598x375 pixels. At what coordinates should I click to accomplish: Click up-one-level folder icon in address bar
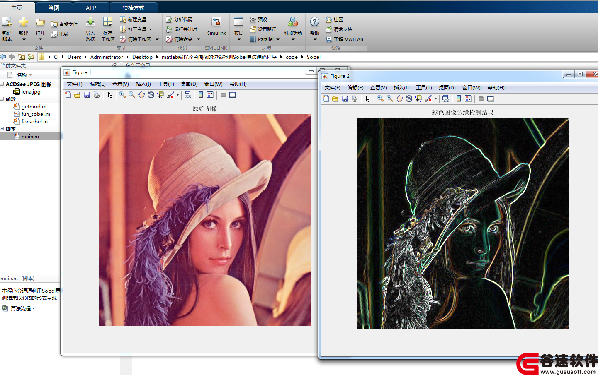coord(22,57)
